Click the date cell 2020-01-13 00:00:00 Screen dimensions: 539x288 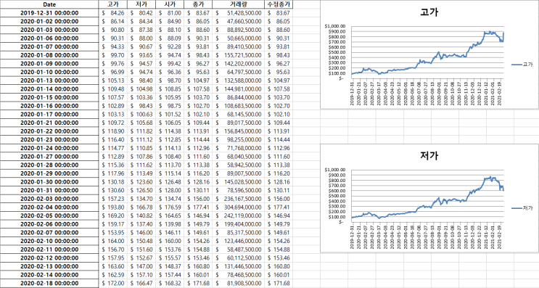pyautogui.click(x=49, y=81)
